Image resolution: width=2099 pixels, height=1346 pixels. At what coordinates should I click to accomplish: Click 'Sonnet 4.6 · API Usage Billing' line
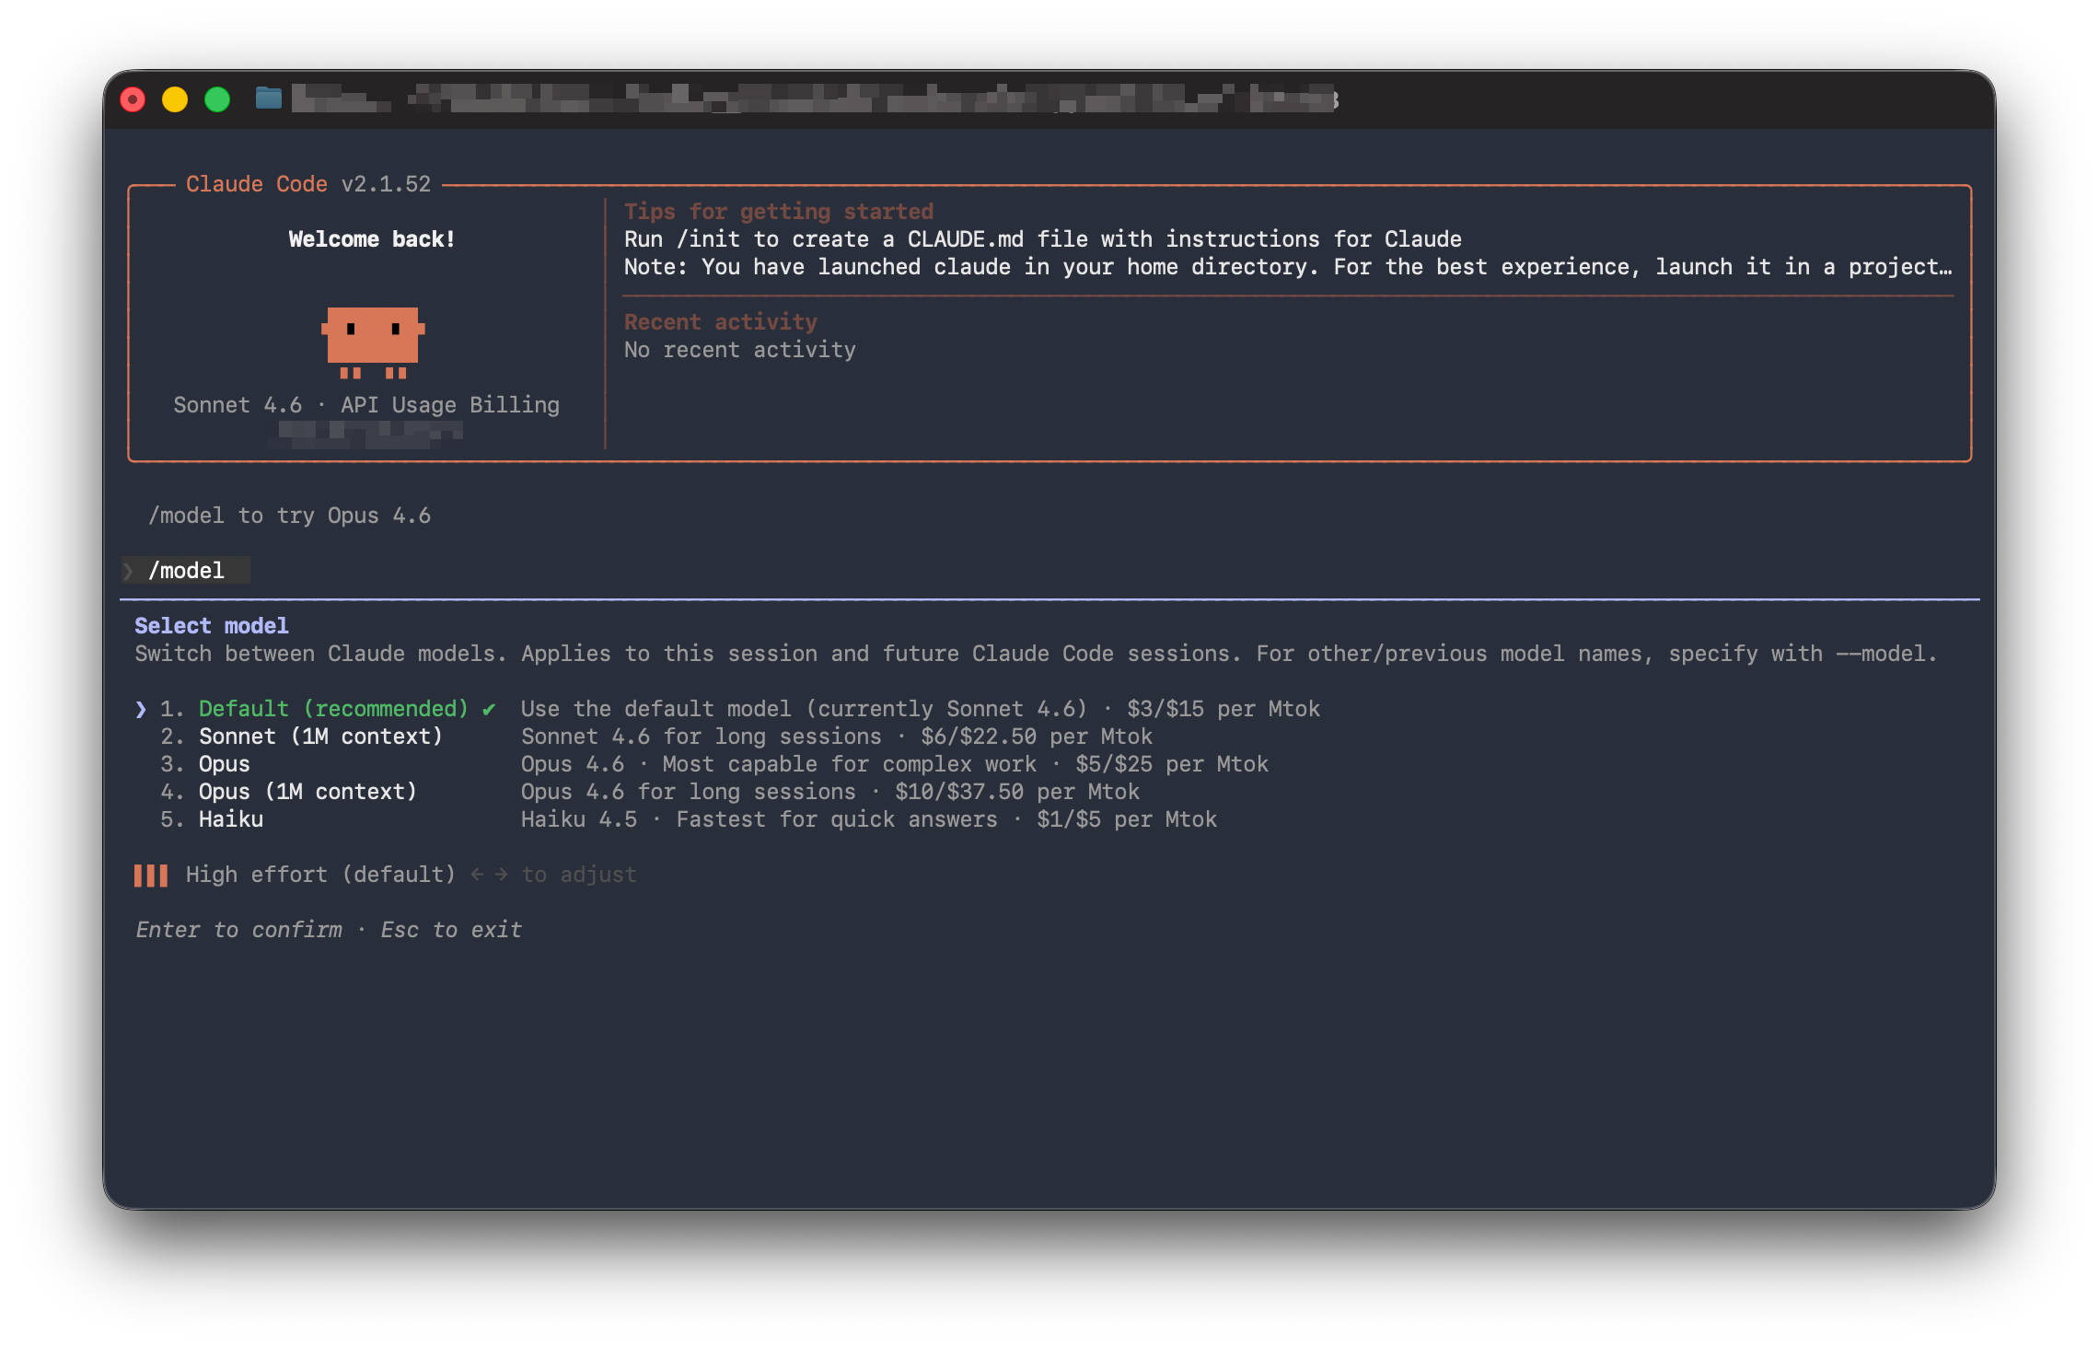click(x=366, y=405)
